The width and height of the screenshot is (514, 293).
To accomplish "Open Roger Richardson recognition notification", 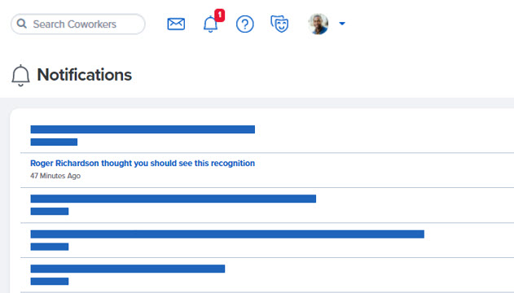I will tap(143, 163).
